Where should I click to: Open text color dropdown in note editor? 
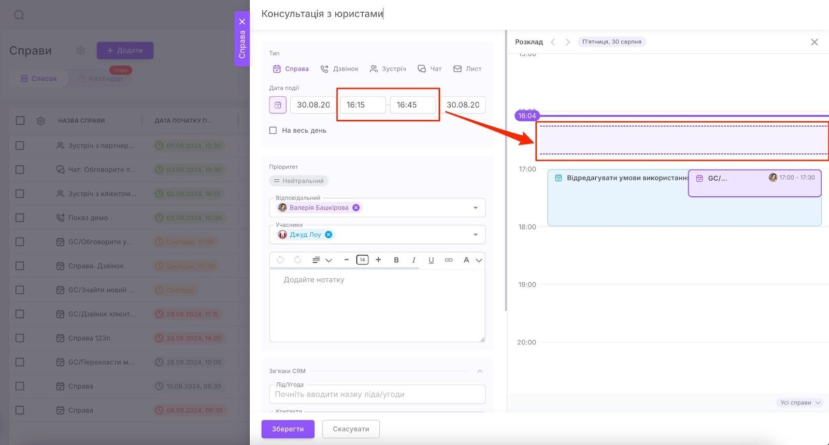[472, 260]
